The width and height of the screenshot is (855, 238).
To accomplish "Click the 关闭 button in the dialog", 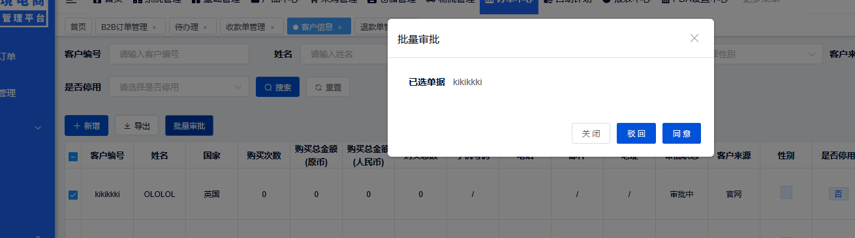I will tap(591, 133).
